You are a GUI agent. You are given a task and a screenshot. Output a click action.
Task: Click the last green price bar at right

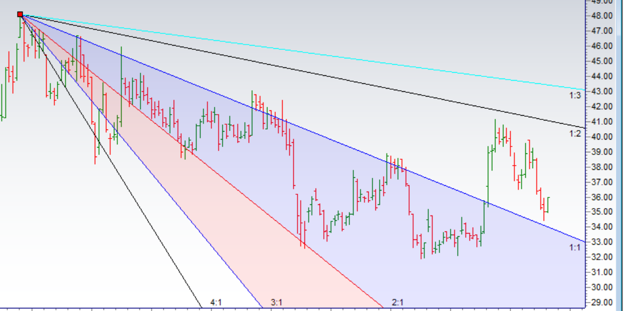point(547,205)
